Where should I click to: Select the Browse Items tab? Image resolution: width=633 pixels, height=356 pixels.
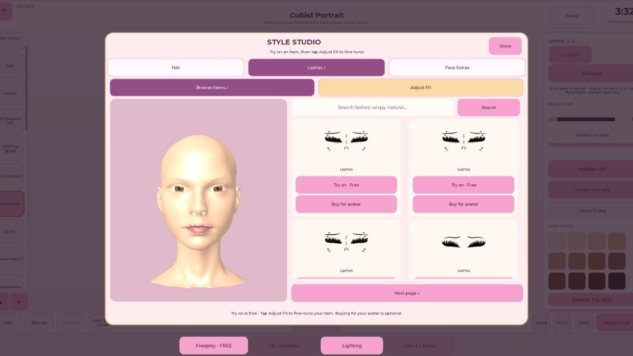[x=212, y=88]
